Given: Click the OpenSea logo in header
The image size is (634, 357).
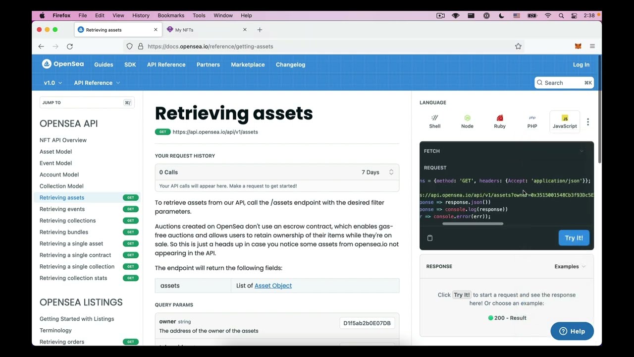Looking at the screenshot, I should pyautogui.click(x=63, y=64).
